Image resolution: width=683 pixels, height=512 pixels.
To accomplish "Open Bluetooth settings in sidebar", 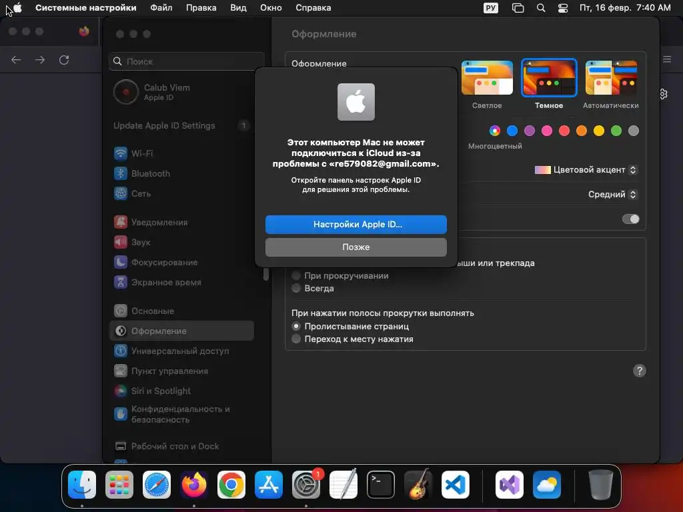I will tap(181, 173).
